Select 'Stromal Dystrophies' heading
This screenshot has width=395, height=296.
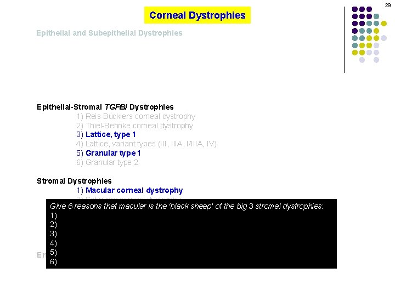pyautogui.click(x=74, y=181)
